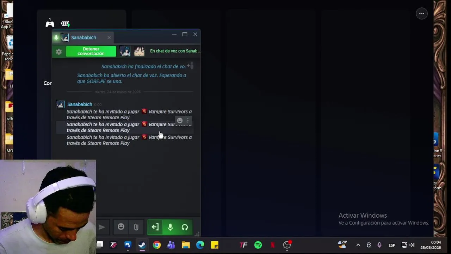
Task: Click Detener conversación button
Action: coord(91,51)
